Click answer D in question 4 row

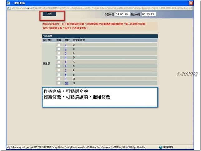74,57
